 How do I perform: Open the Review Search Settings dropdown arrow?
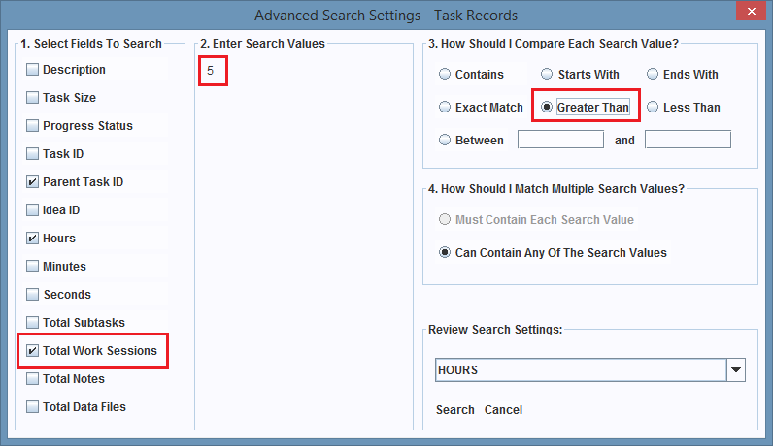tap(736, 370)
